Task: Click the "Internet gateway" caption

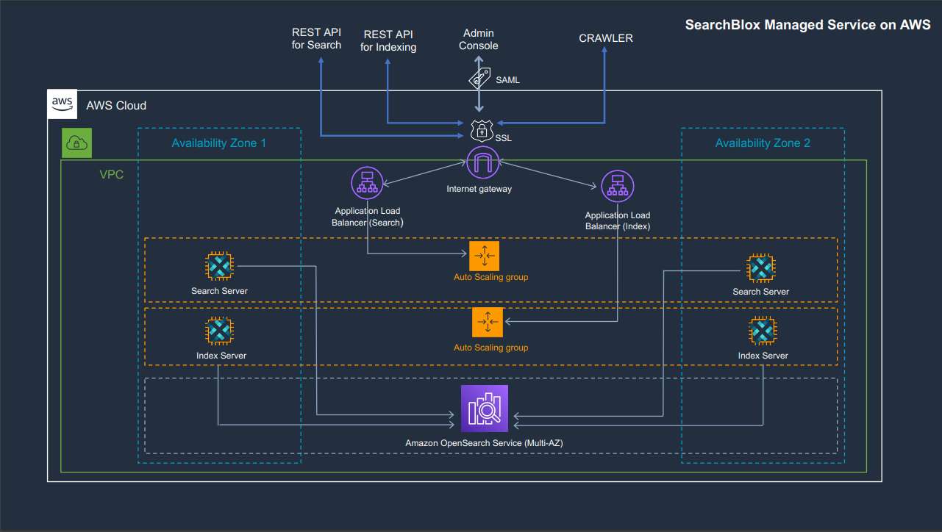Action: (x=479, y=189)
